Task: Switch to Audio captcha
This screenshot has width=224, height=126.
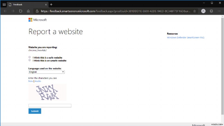Action: (38, 81)
